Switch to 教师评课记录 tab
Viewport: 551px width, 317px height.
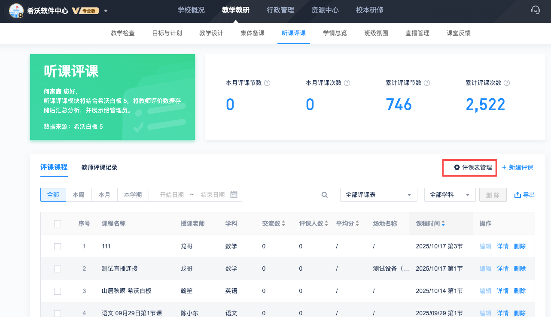99,167
